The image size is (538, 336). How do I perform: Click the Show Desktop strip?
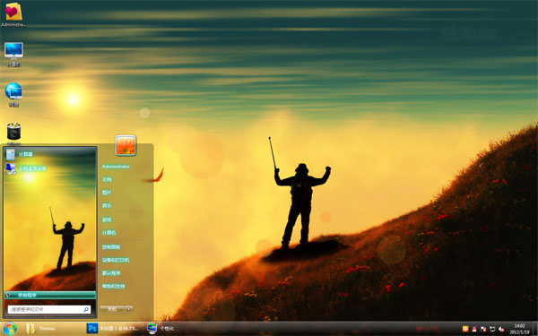(535, 329)
